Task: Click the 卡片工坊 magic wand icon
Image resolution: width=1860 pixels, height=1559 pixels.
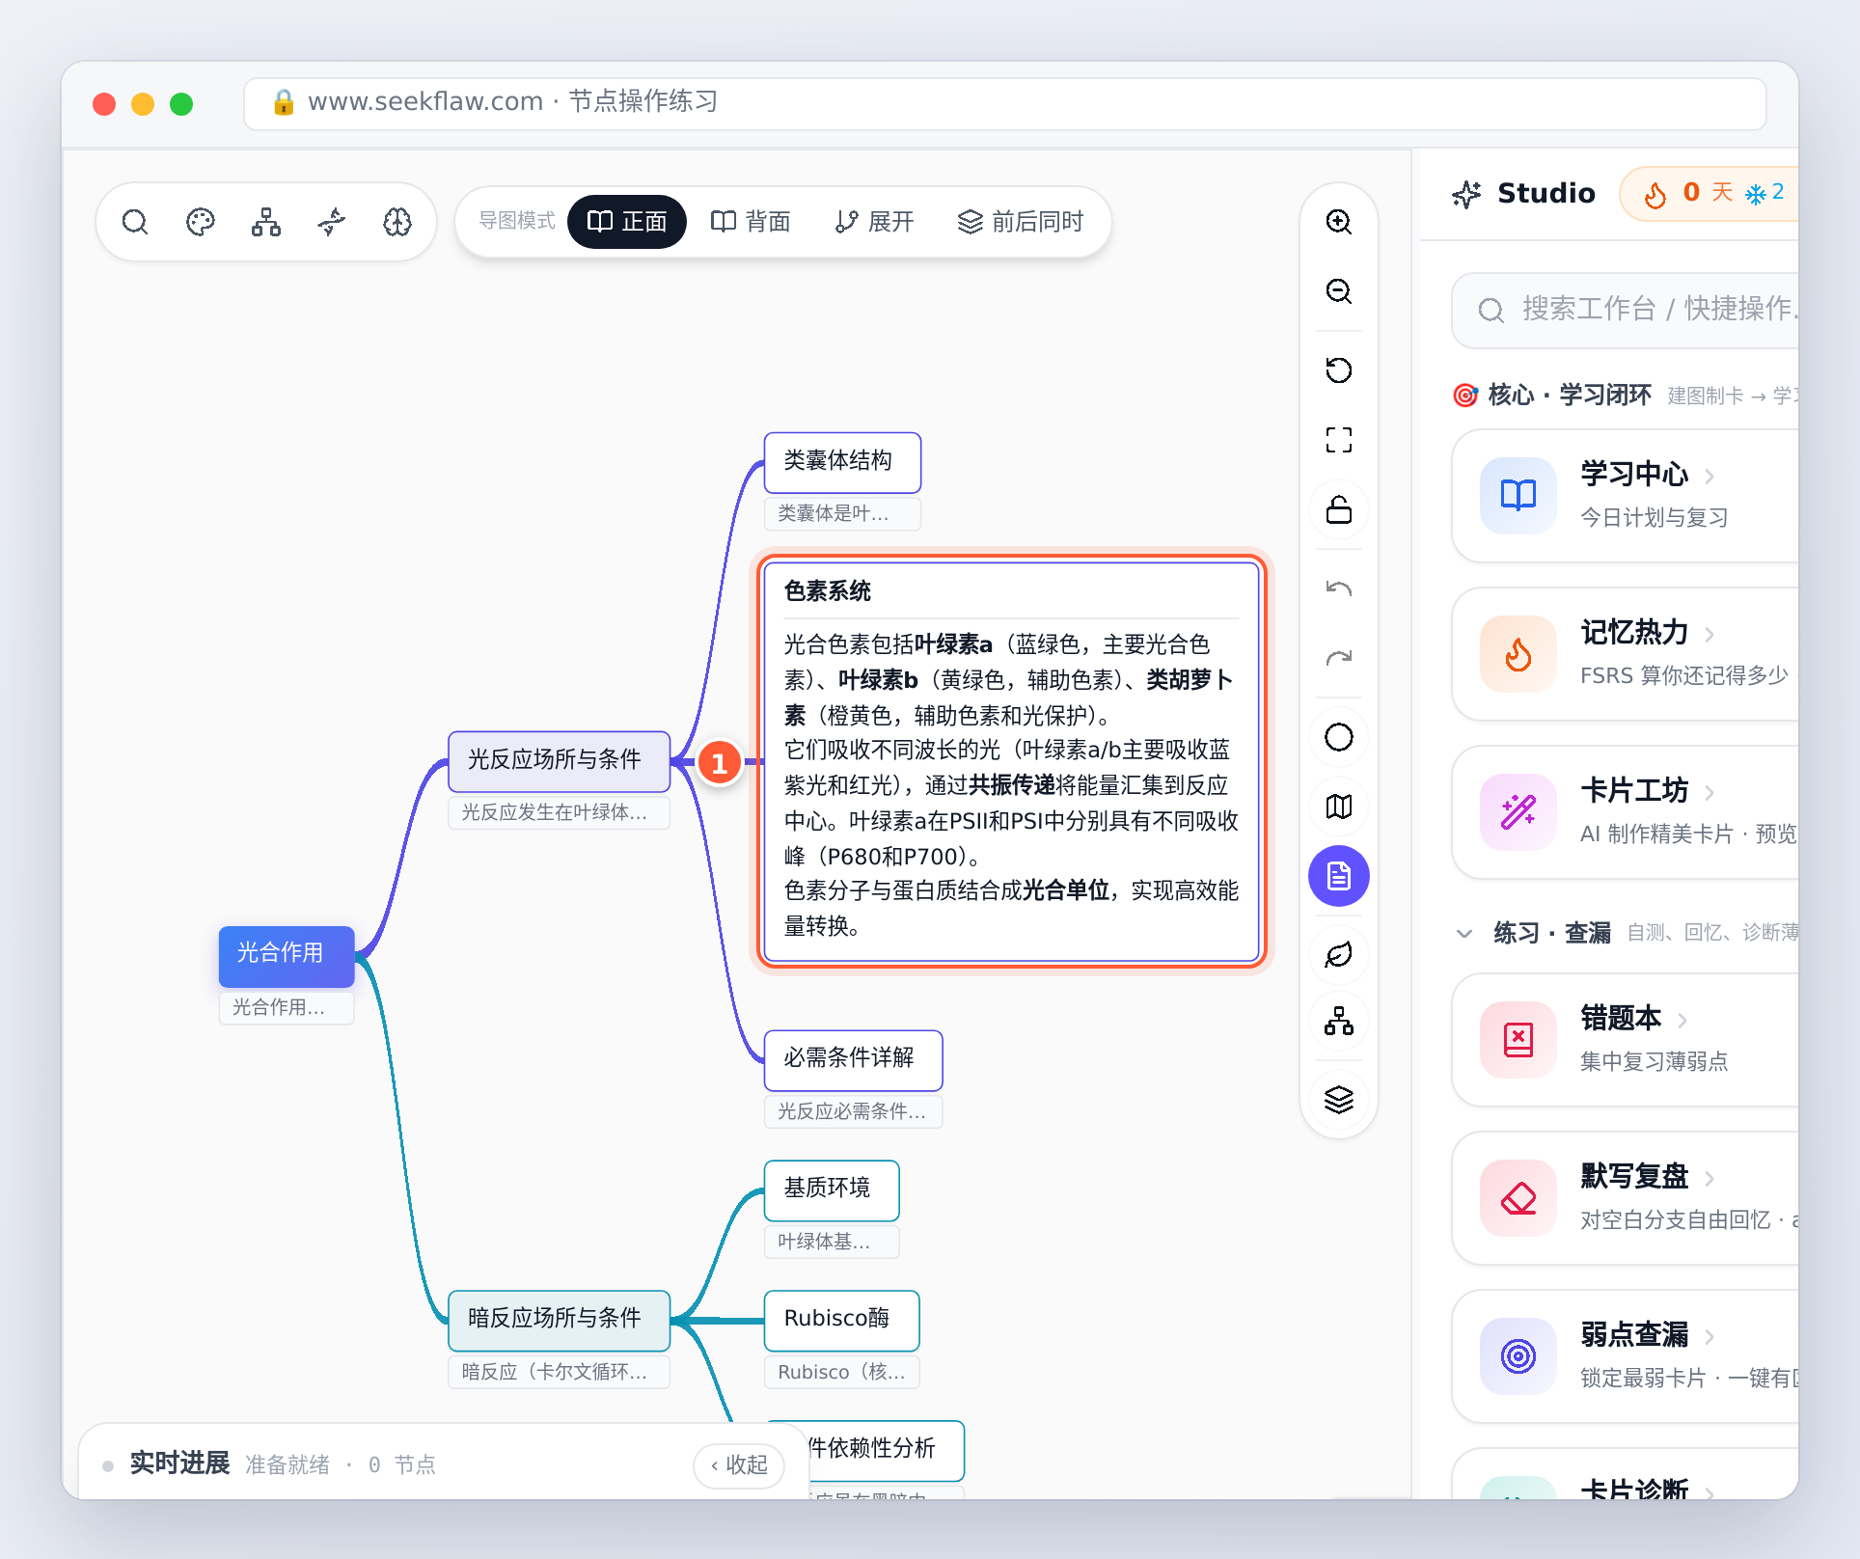Action: click(1518, 812)
